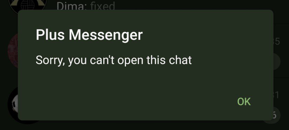Tap the middle chat's unread counter badge
Viewport: 289px width, 130px height.
277,62
